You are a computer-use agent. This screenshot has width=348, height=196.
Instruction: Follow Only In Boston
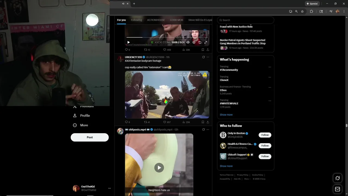[265, 135]
